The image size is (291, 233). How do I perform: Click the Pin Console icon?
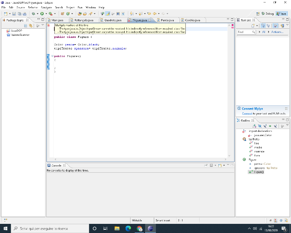click(206, 165)
